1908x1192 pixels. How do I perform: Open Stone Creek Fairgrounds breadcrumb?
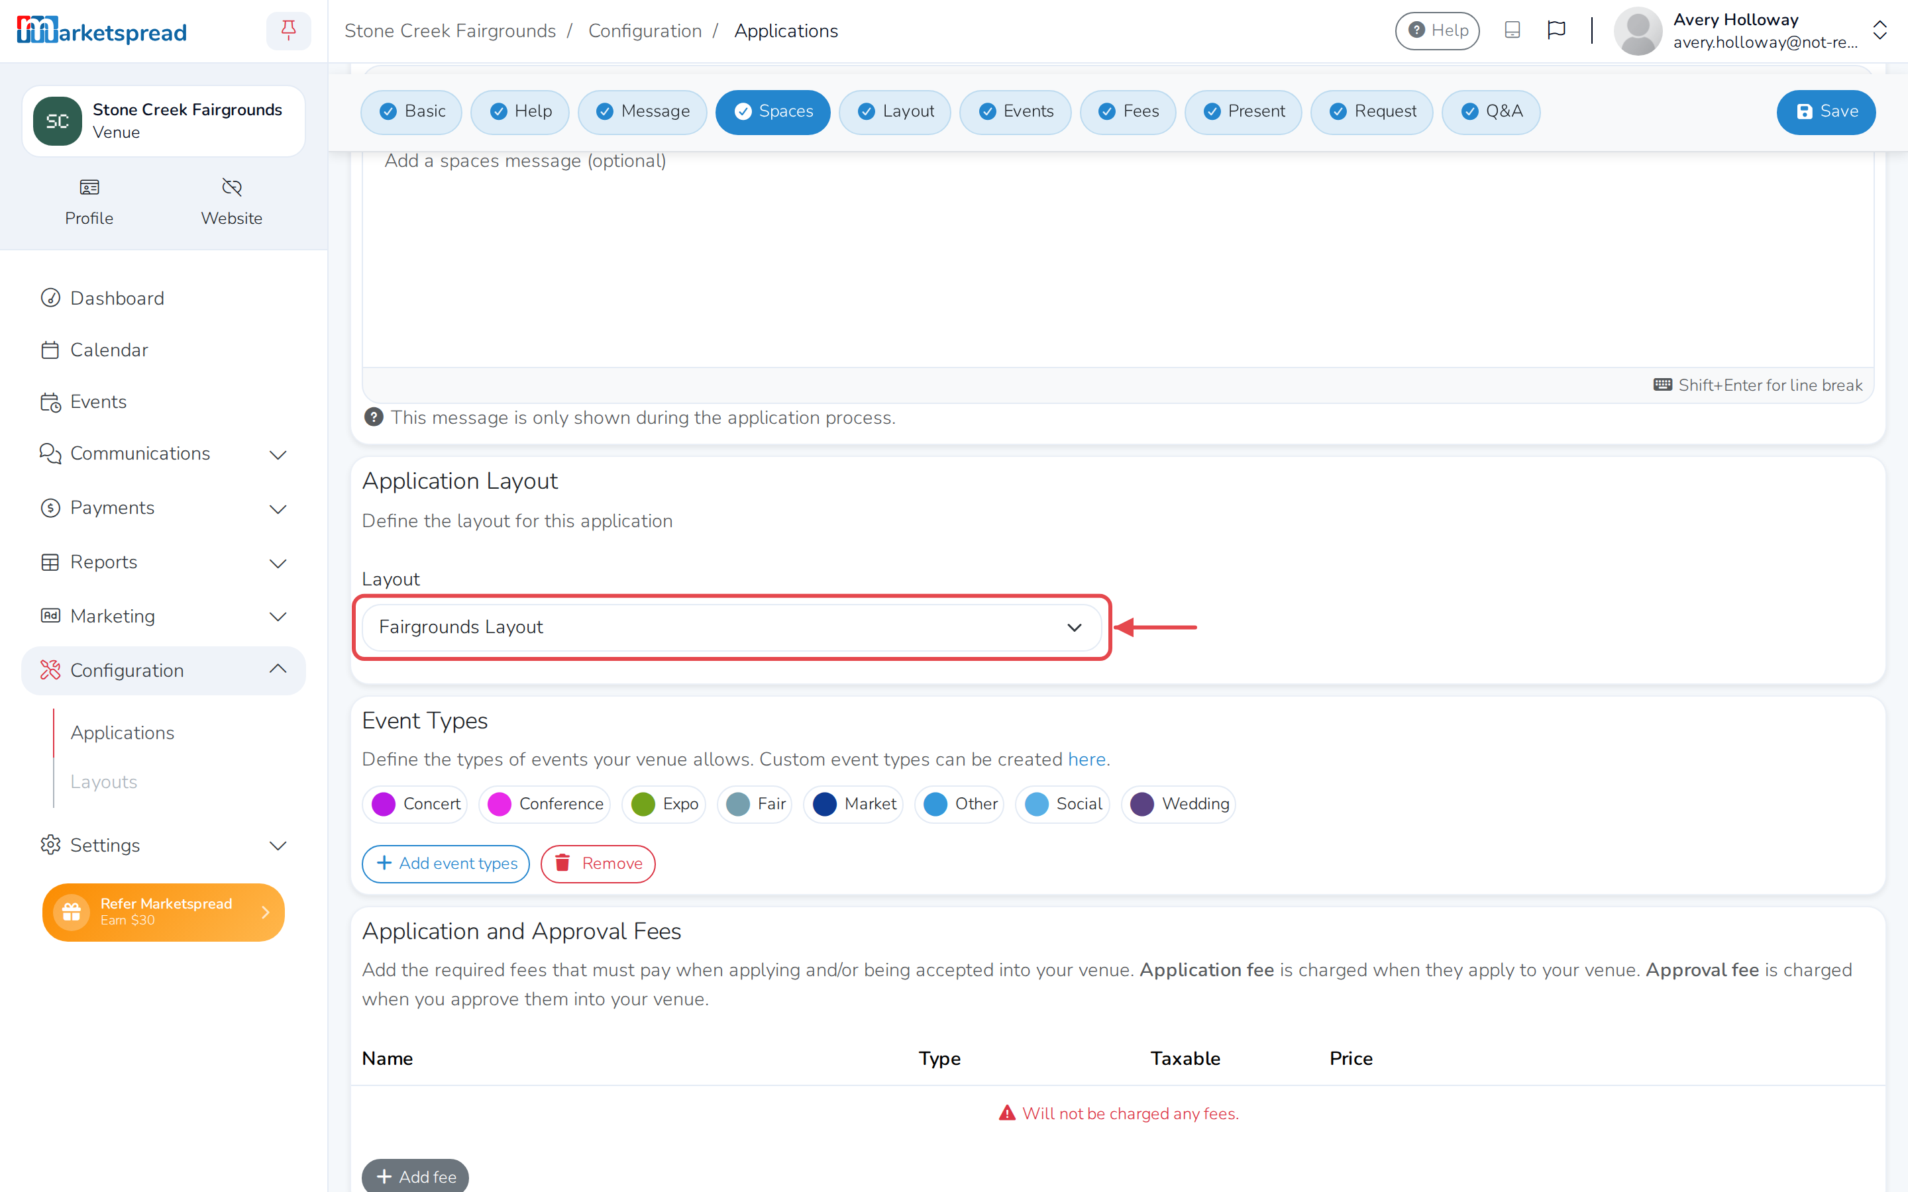[450, 30]
